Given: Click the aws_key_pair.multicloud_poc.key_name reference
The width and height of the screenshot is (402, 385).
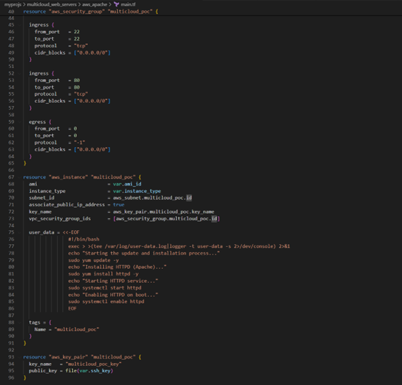Looking at the screenshot, I should [x=163, y=212].
